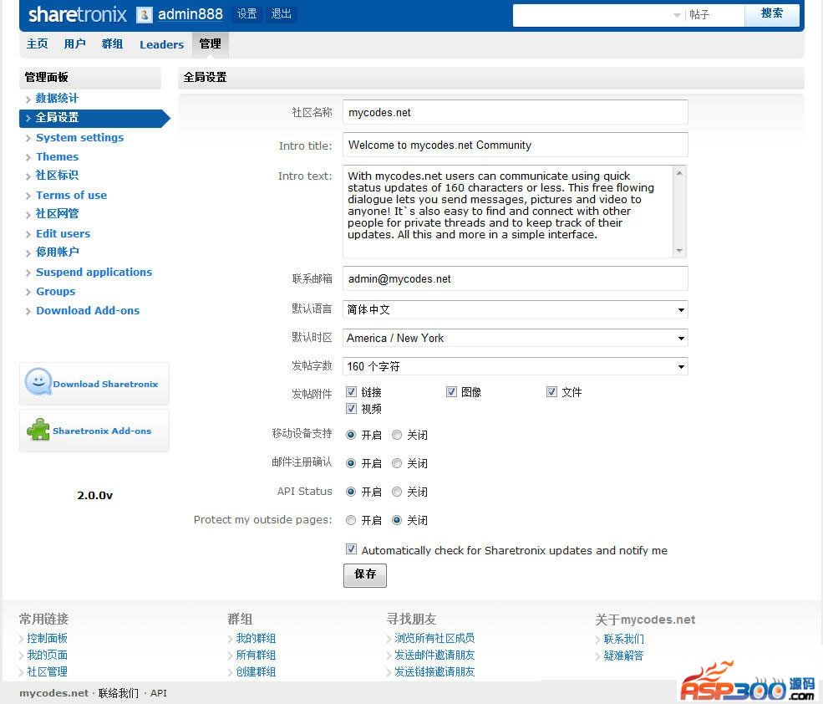The width and height of the screenshot is (823, 704).
Task: Open the 默认语言 dropdown
Action: (x=515, y=309)
